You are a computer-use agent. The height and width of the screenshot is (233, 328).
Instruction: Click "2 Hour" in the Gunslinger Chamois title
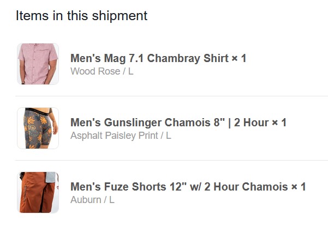(252, 122)
